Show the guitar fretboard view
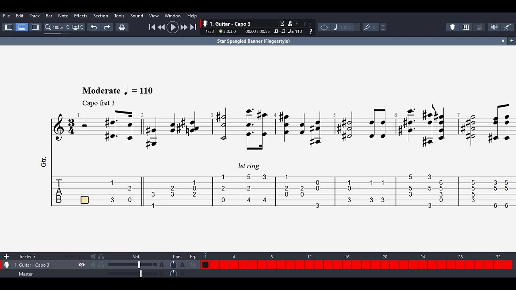The image size is (516, 290). tap(452, 27)
